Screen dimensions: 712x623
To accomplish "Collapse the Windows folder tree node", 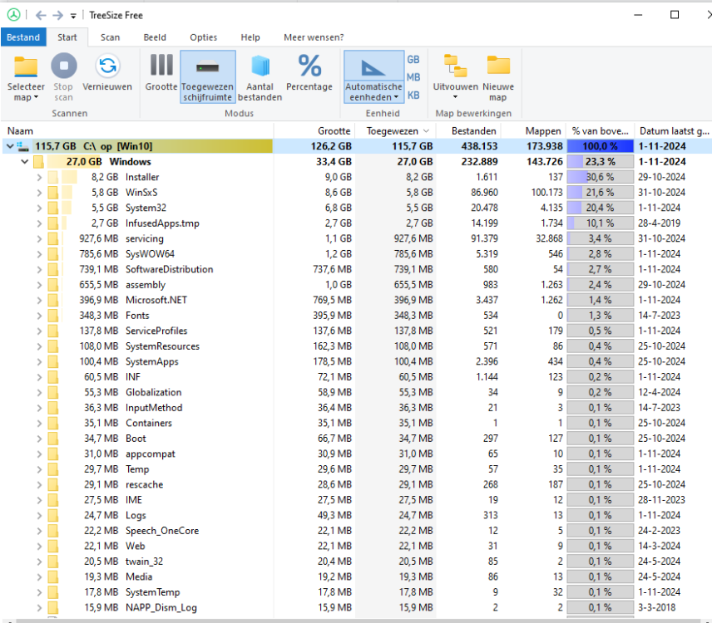I will point(25,162).
